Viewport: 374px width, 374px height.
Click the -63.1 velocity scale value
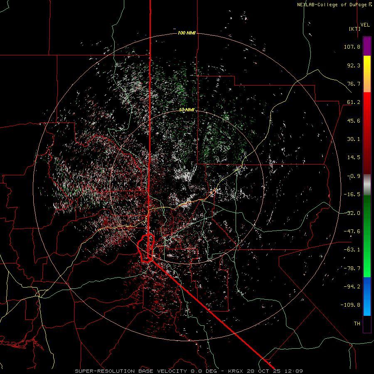tap(352, 250)
